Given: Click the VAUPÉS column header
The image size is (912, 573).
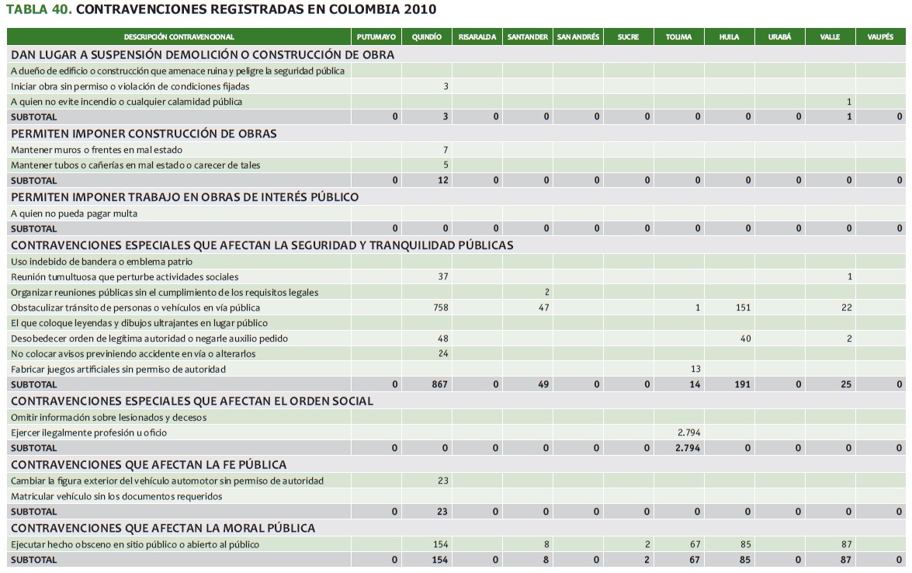Looking at the screenshot, I should [x=880, y=36].
